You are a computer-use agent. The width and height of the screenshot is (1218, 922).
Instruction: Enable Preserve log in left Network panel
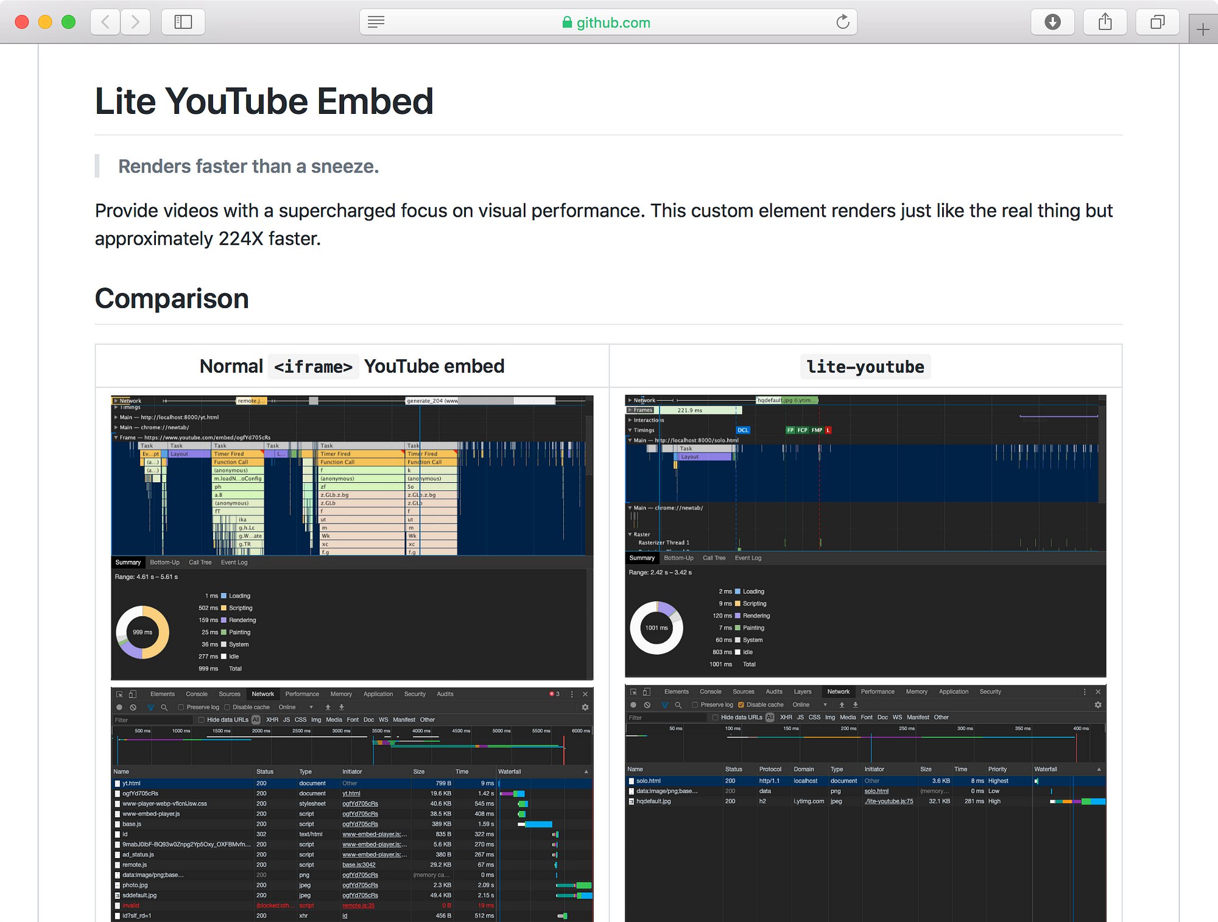pos(181,707)
